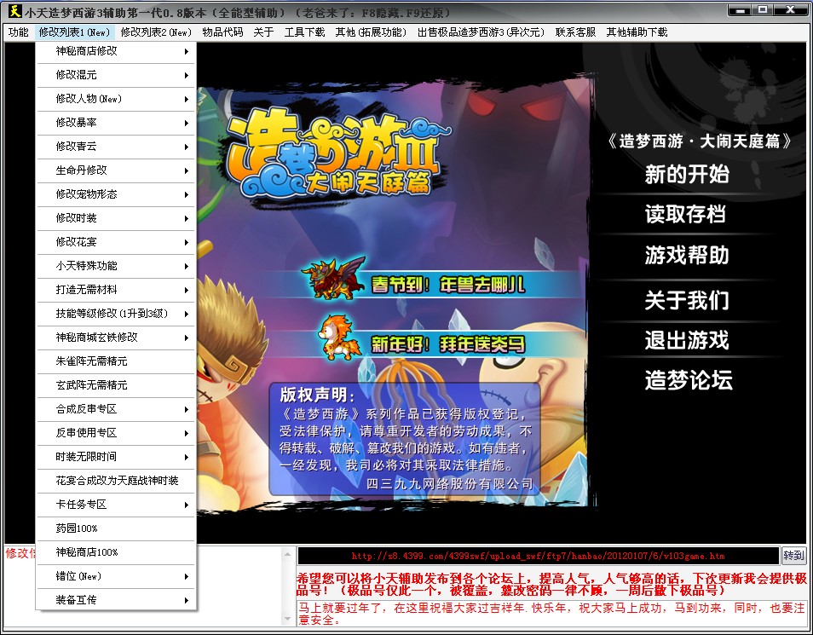Expand the 神秘商店修改 submenu

(116, 51)
